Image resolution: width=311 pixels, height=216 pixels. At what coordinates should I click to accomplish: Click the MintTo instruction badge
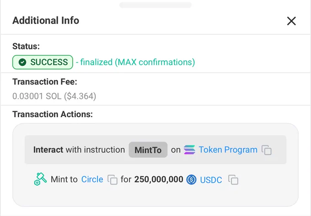148,150
